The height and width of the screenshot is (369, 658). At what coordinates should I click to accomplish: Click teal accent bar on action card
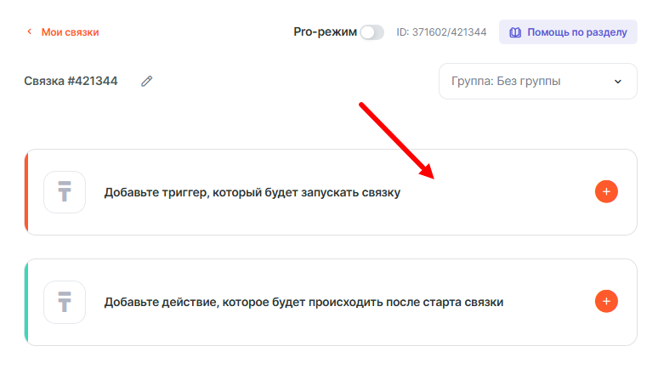pyautogui.click(x=27, y=302)
